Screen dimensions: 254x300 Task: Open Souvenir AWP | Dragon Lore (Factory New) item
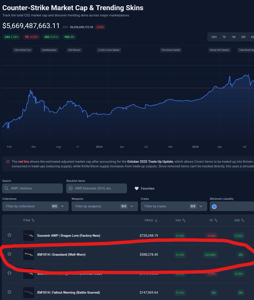click(69, 235)
